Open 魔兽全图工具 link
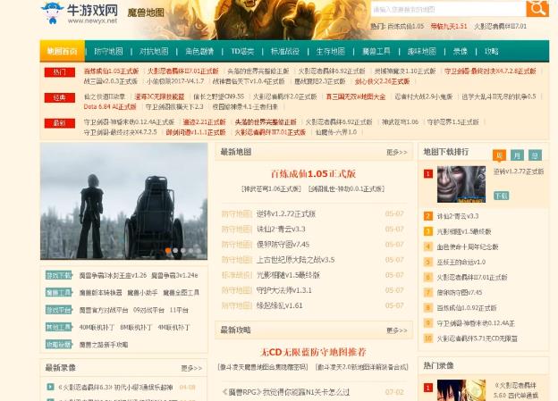Viewport: 558px width, 401px height. click(182, 293)
